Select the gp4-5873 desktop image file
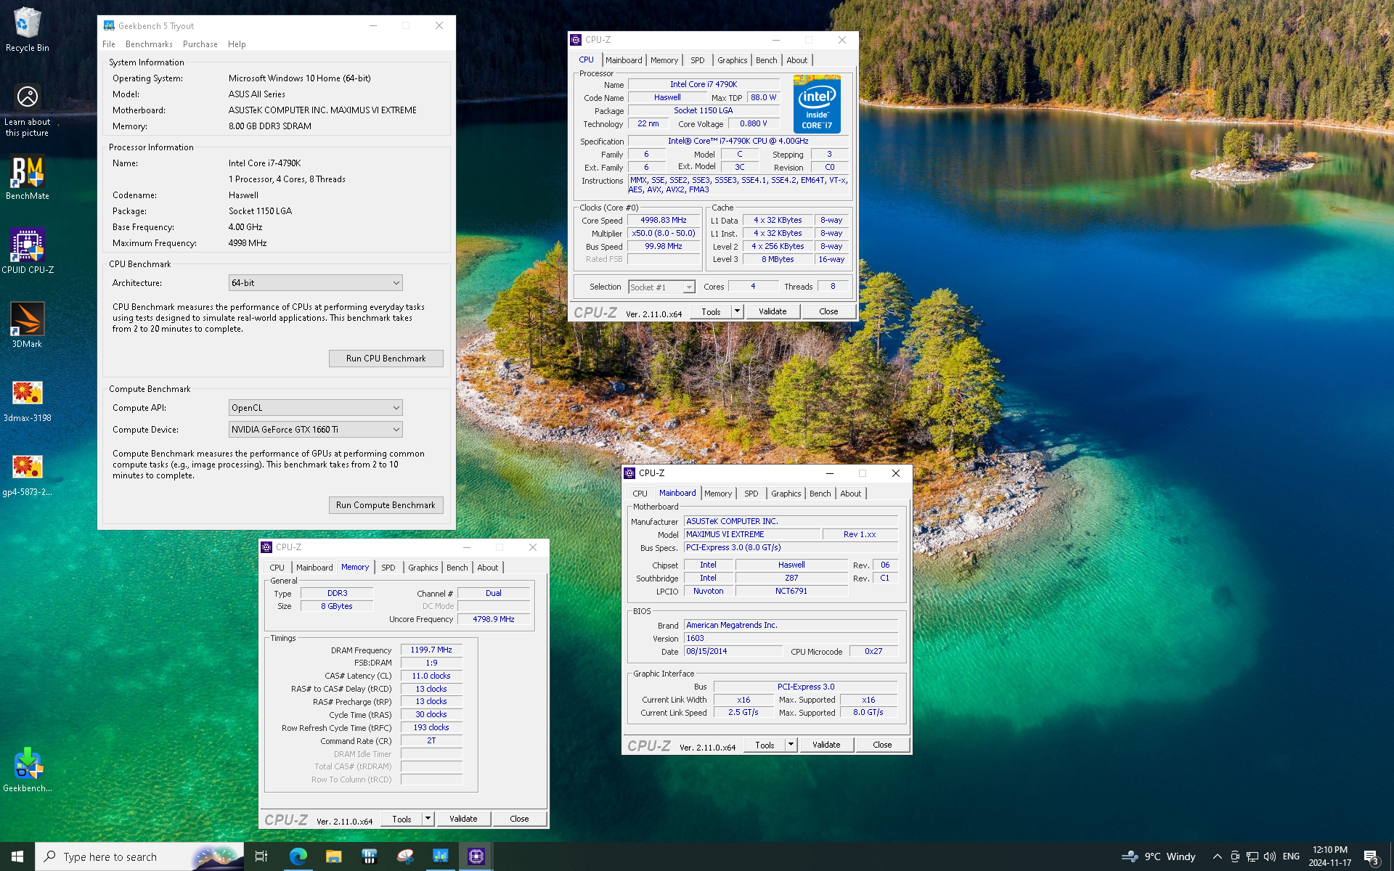The width and height of the screenshot is (1394, 871). tap(27, 475)
